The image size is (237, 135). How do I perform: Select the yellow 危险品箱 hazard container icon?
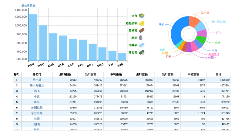142,23
